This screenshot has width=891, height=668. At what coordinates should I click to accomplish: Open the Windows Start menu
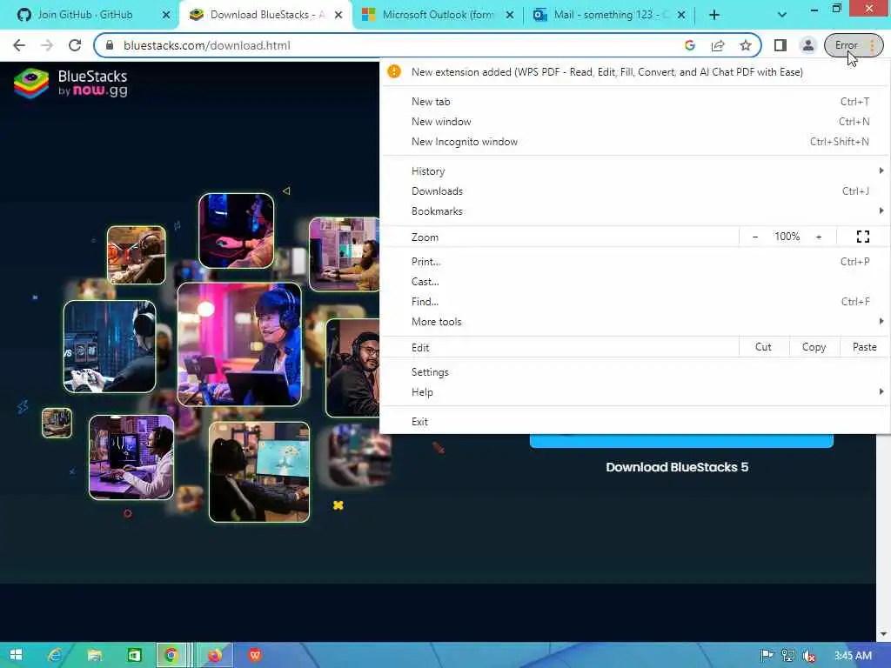pyautogui.click(x=16, y=655)
